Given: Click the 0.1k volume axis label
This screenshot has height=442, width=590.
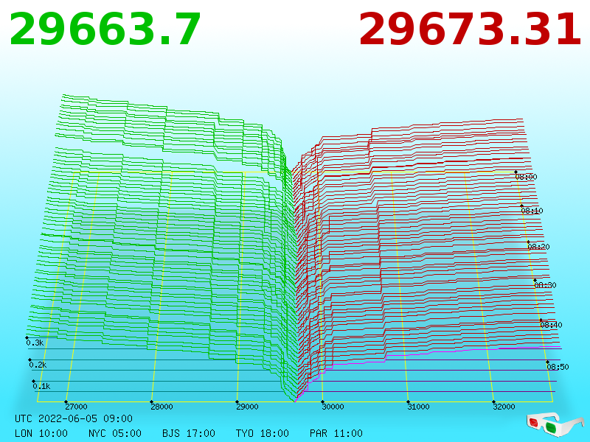Looking at the screenshot, I should [x=41, y=386].
